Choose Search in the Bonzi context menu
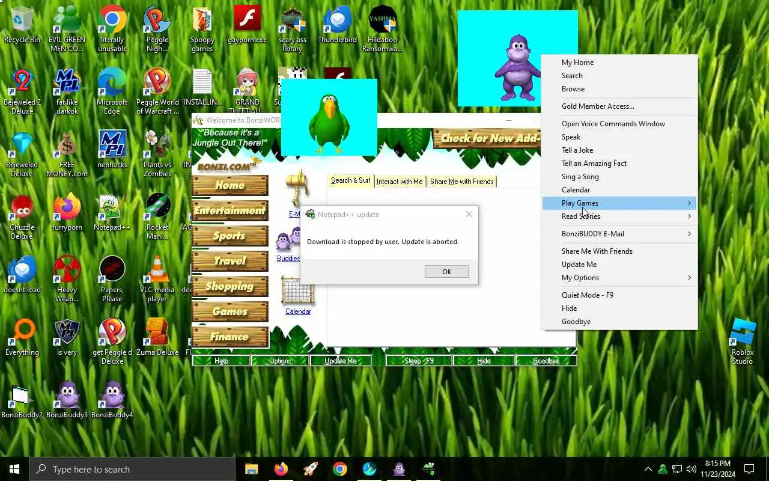Viewport: 769px width, 481px height. click(619, 76)
